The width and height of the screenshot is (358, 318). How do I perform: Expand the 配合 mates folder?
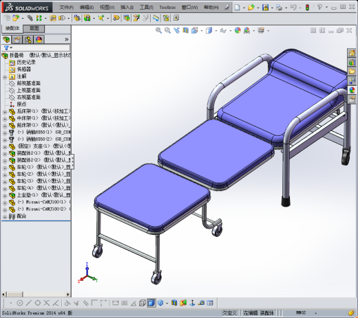click(5, 217)
